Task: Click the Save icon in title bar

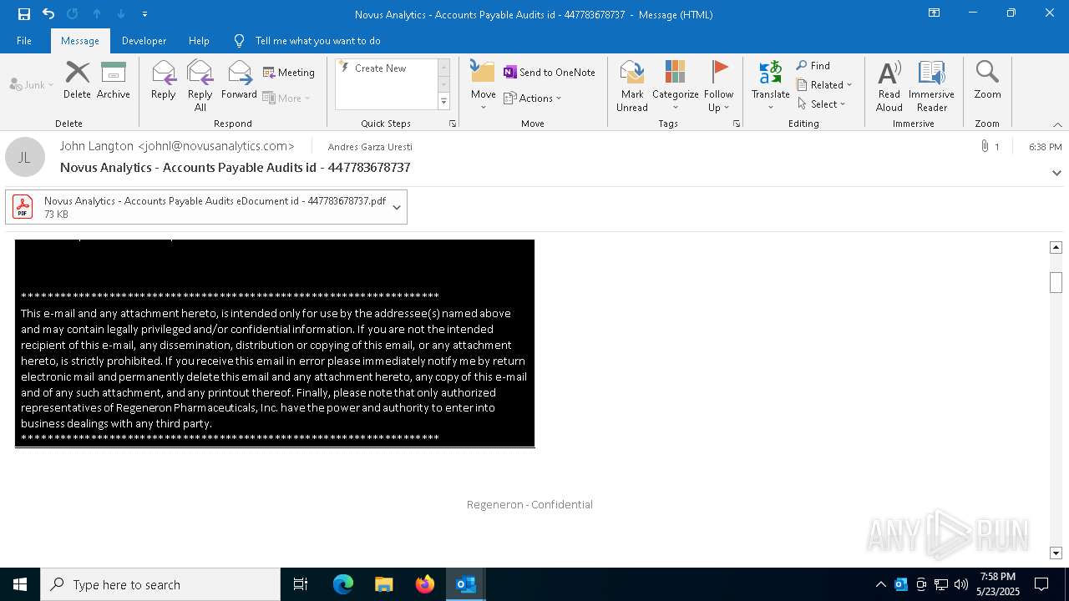Action: point(24,14)
